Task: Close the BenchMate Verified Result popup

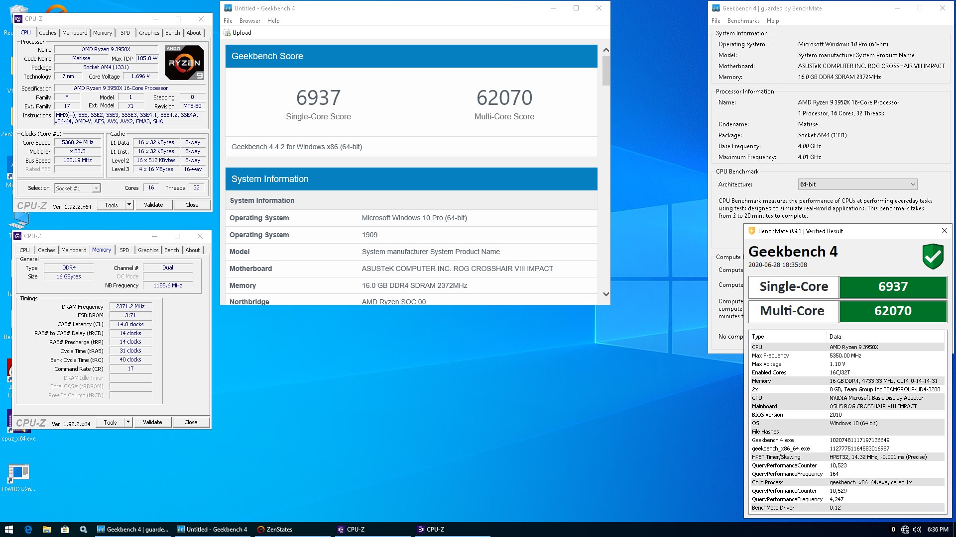Action: click(x=945, y=231)
